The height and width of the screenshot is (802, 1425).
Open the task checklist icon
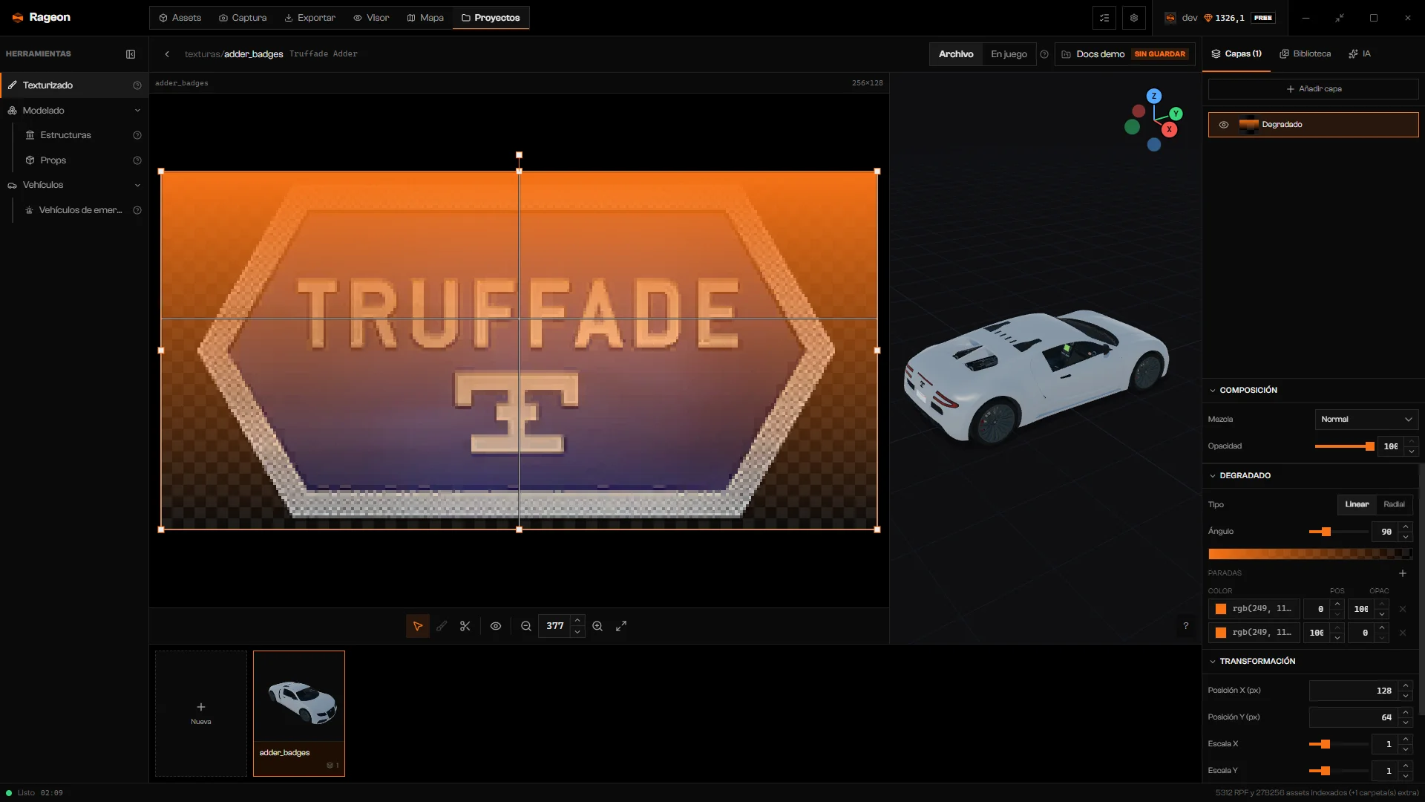tap(1104, 18)
